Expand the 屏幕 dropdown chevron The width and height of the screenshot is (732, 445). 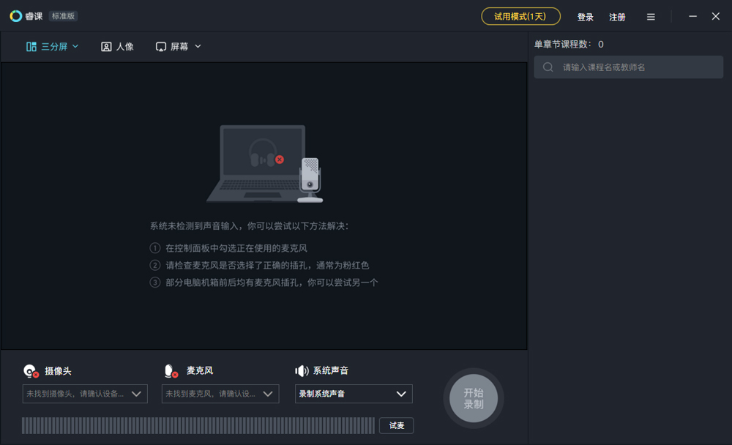click(198, 46)
